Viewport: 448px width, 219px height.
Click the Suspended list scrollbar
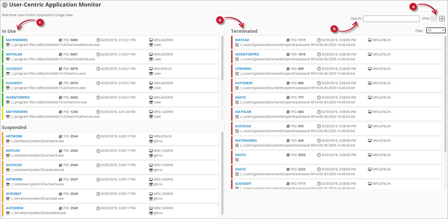pyautogui.click(x=222, y=173)
